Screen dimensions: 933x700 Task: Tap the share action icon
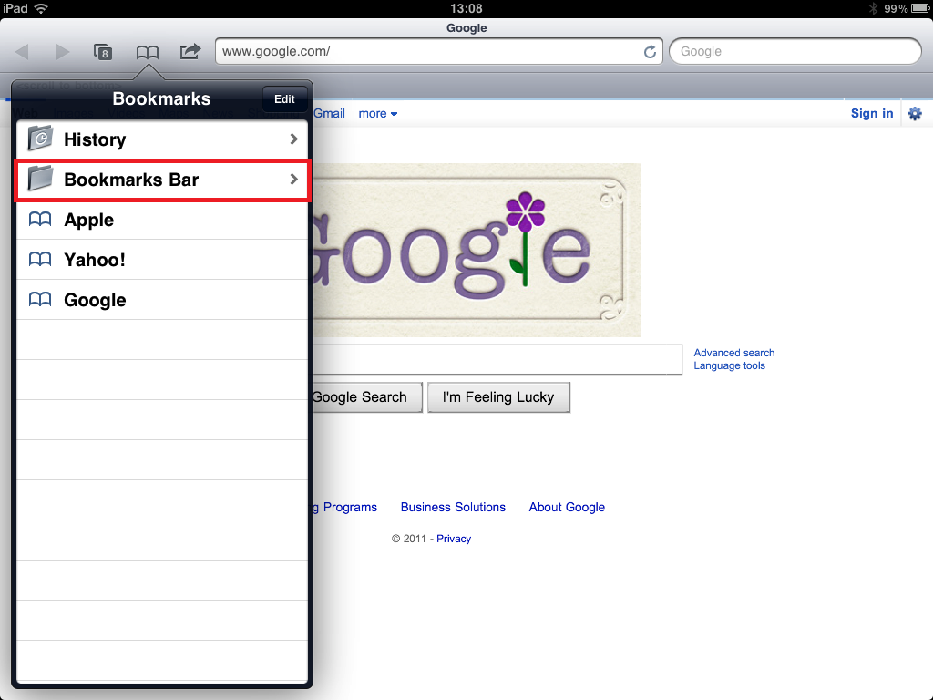pos(190,52)
